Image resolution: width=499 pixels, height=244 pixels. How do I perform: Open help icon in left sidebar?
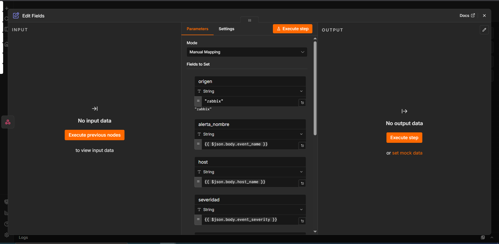click(x=6, y=224)
